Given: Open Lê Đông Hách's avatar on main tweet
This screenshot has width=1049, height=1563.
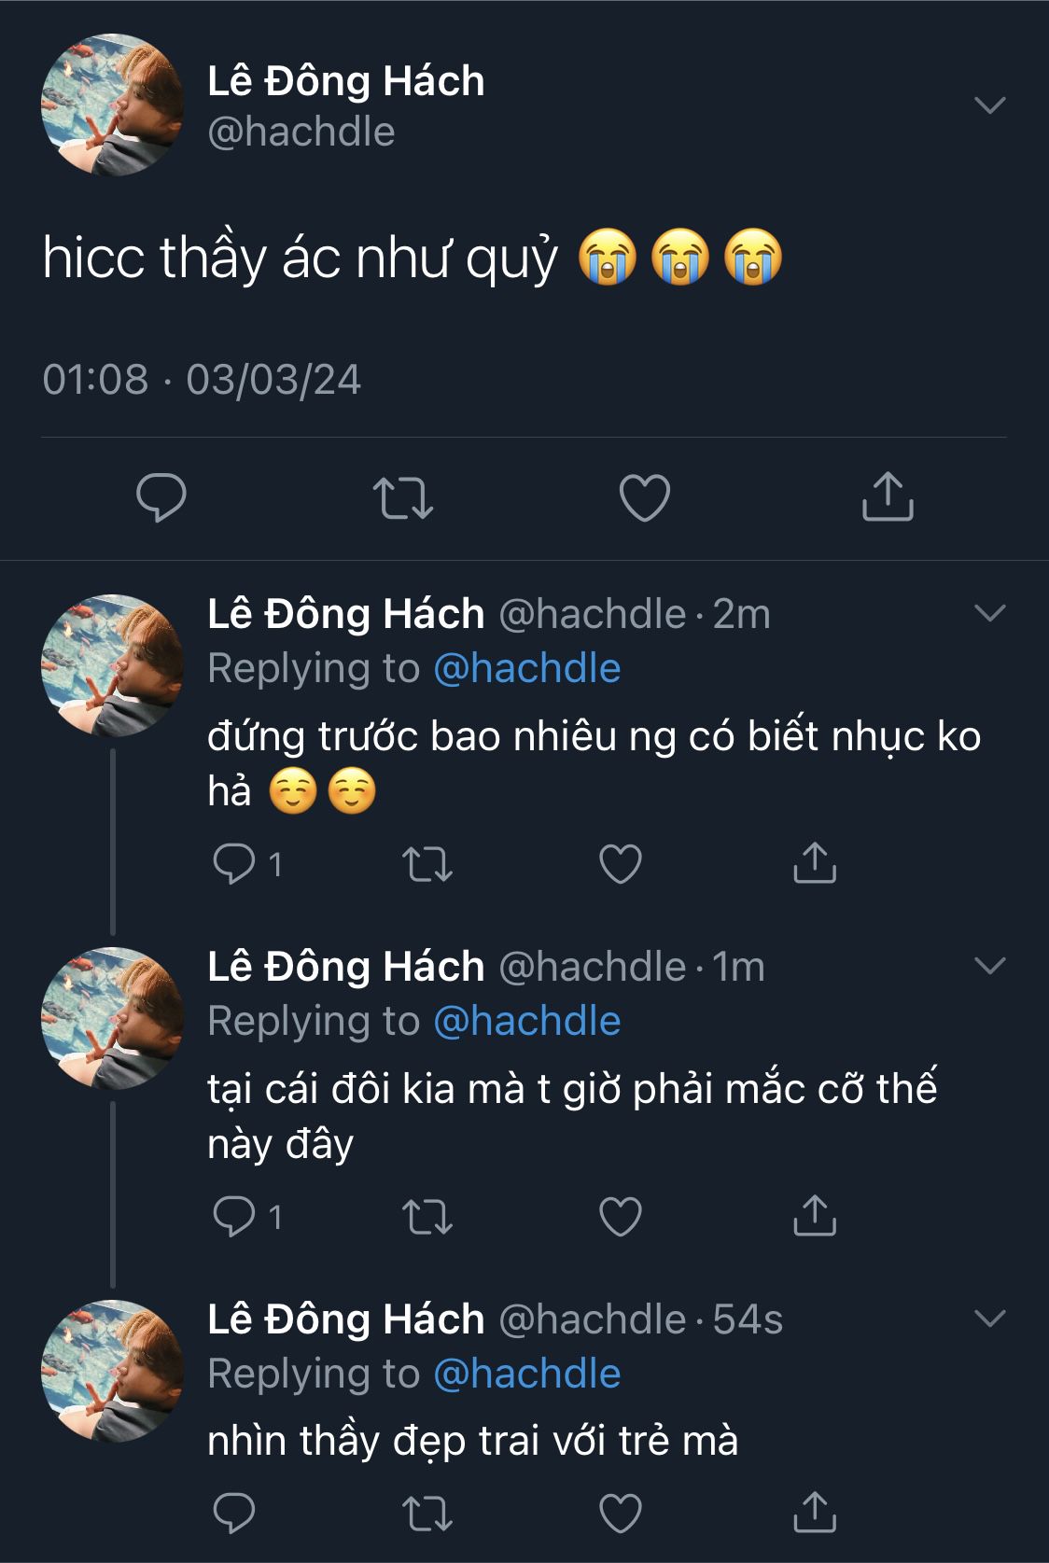Looking at the screenshot, I should 112,105.
